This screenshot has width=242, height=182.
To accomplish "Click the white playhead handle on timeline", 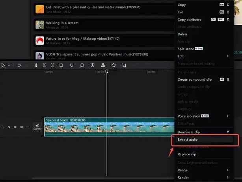I will click(x=107, y=71).
